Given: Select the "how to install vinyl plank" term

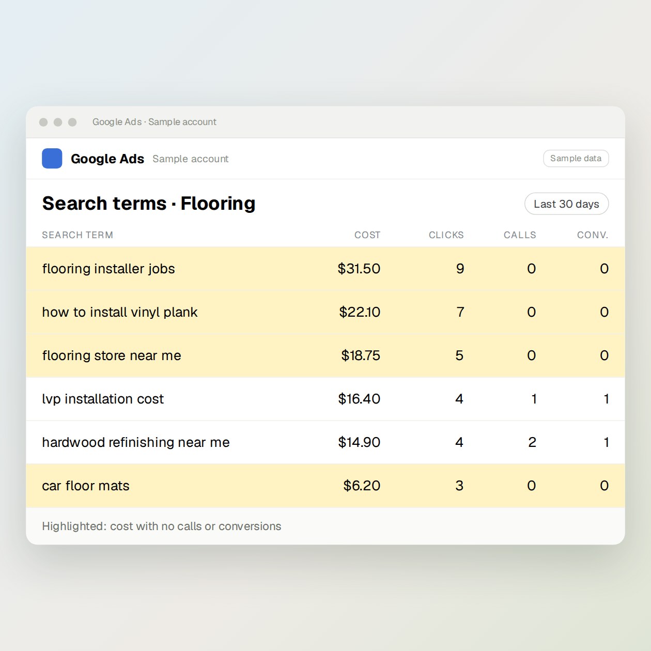Looking at the screenshot, I should 120,312.
